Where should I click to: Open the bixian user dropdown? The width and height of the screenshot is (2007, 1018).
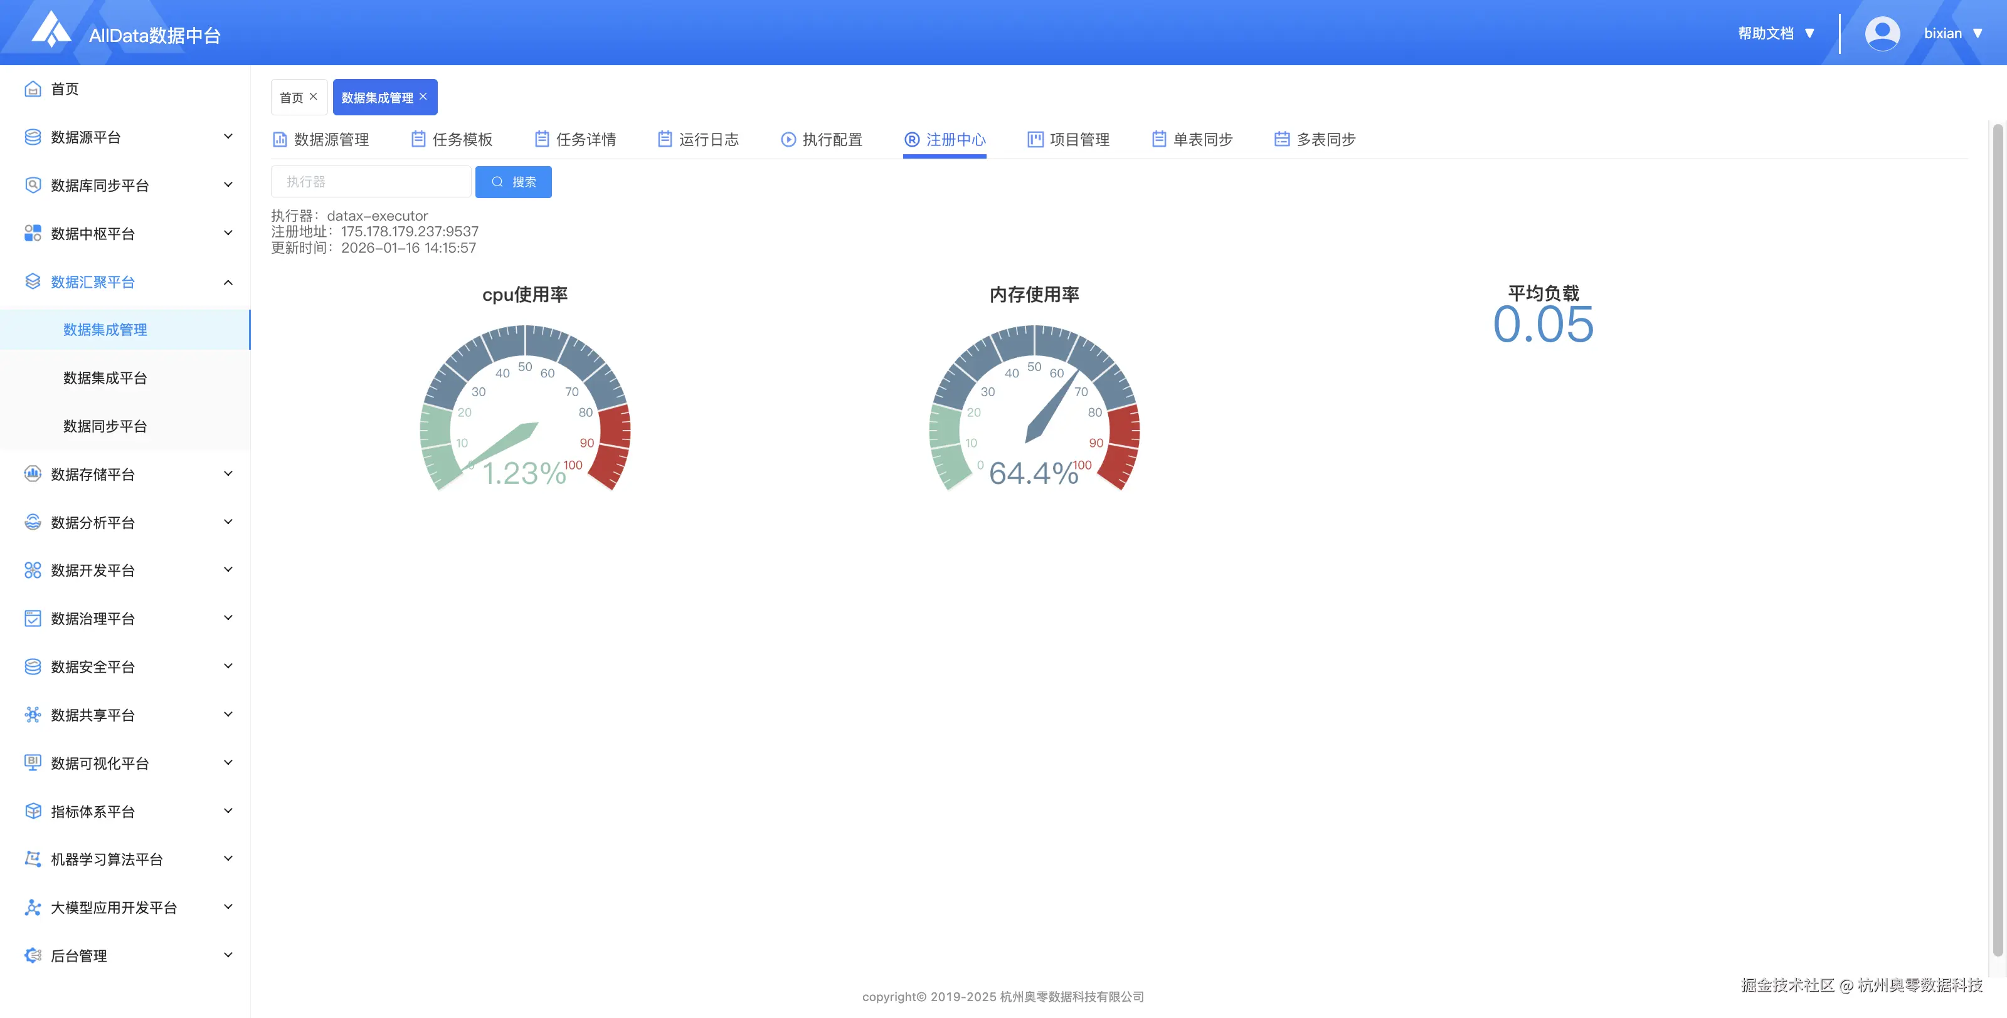pyautogui.click(x=1952, y=33)
